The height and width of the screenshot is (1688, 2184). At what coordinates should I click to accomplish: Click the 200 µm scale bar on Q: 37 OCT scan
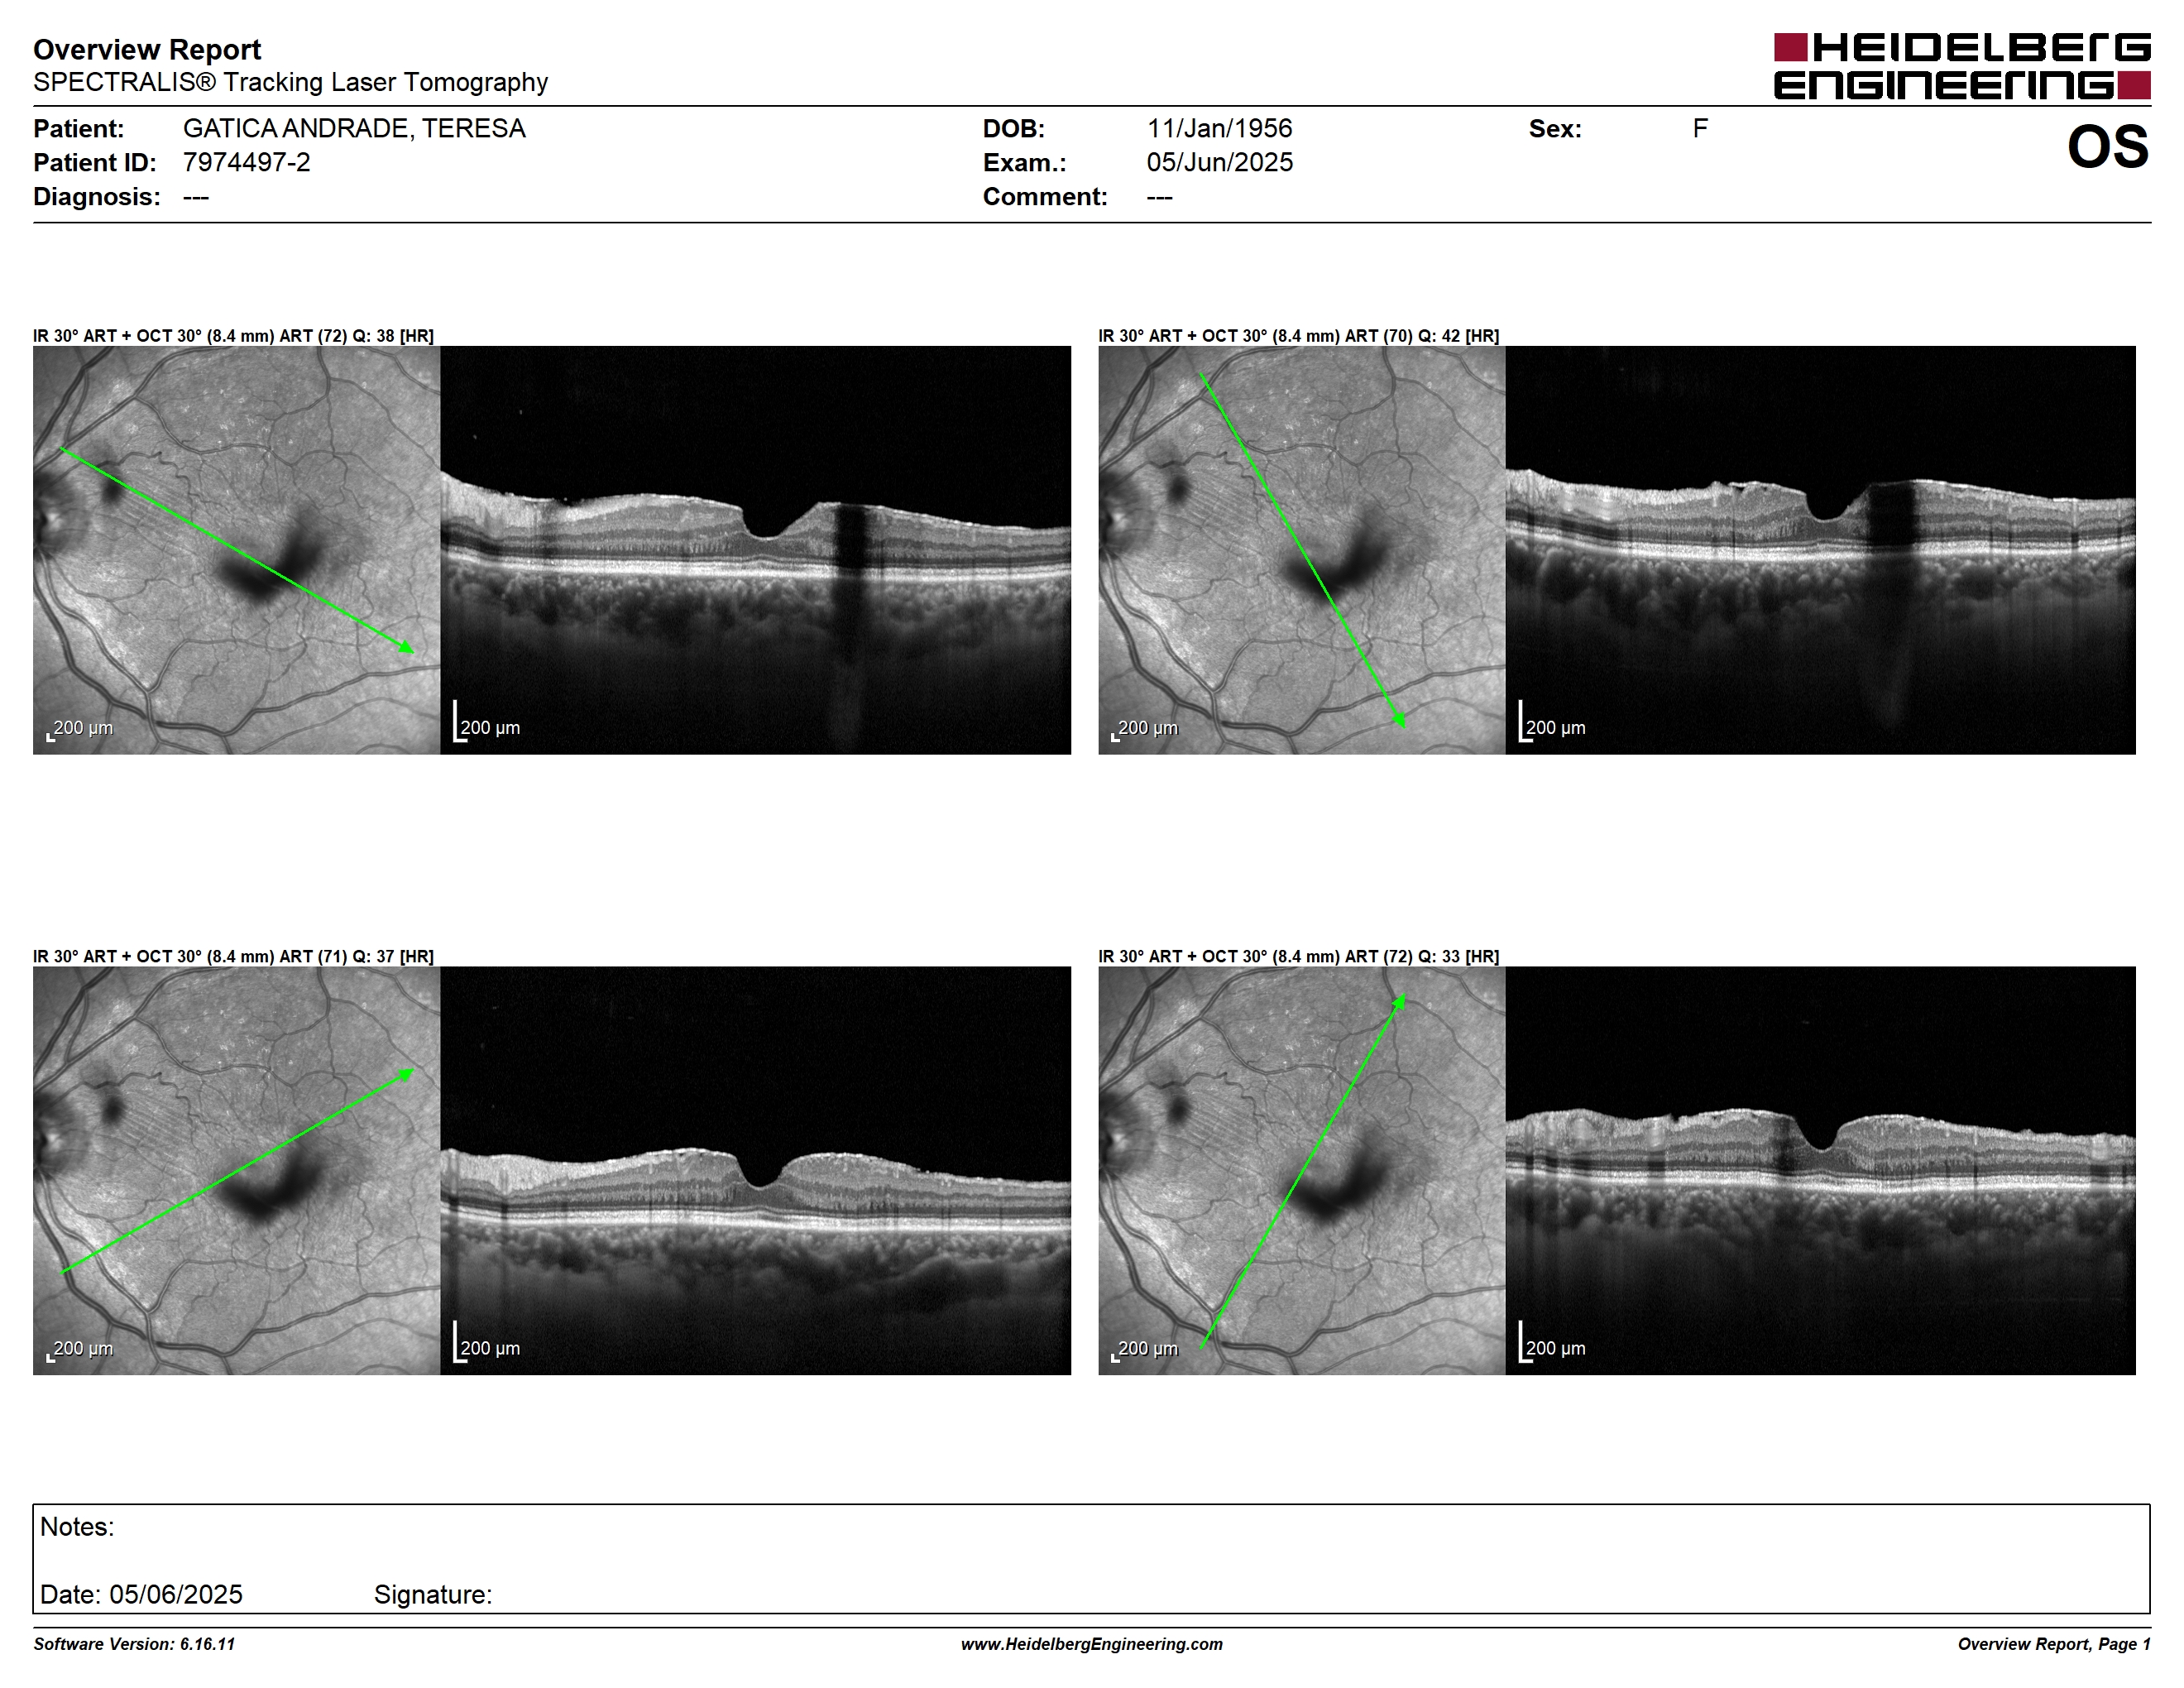pyautogui.click(x=487, y=1342)
